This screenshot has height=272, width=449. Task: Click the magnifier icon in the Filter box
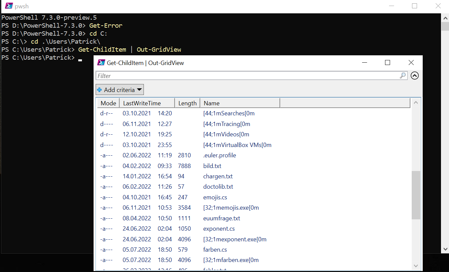(x=403, y=76)
